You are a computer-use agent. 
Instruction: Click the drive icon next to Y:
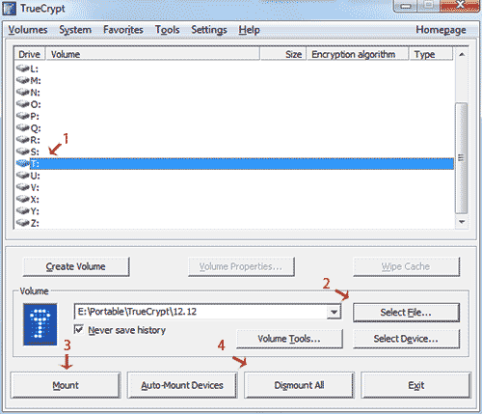[x=22, y=211]
